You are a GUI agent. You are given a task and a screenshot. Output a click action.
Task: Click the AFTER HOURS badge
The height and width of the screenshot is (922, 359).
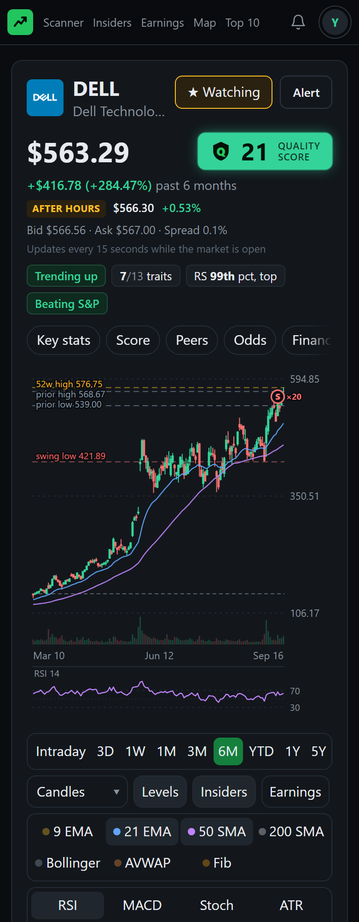click(x=66, y=208)
